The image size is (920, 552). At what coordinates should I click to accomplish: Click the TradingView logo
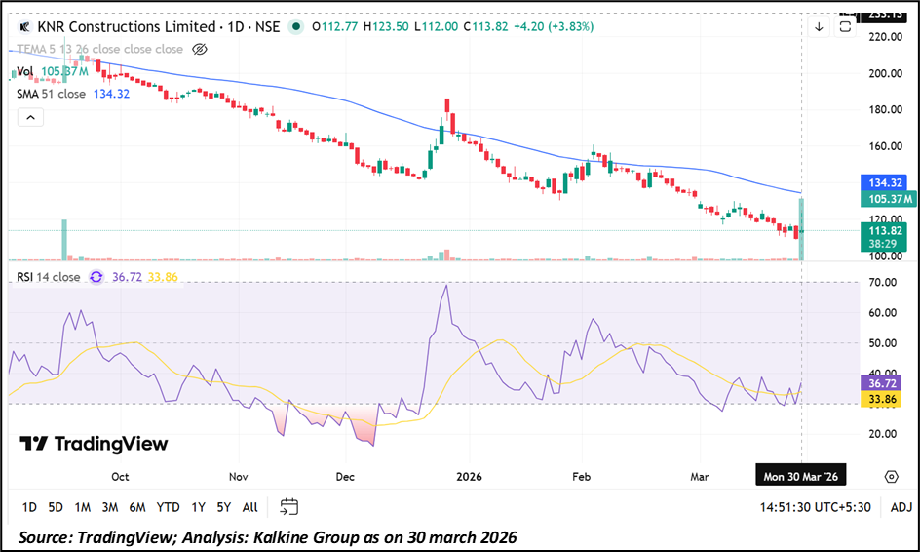(x=94, y=444)
